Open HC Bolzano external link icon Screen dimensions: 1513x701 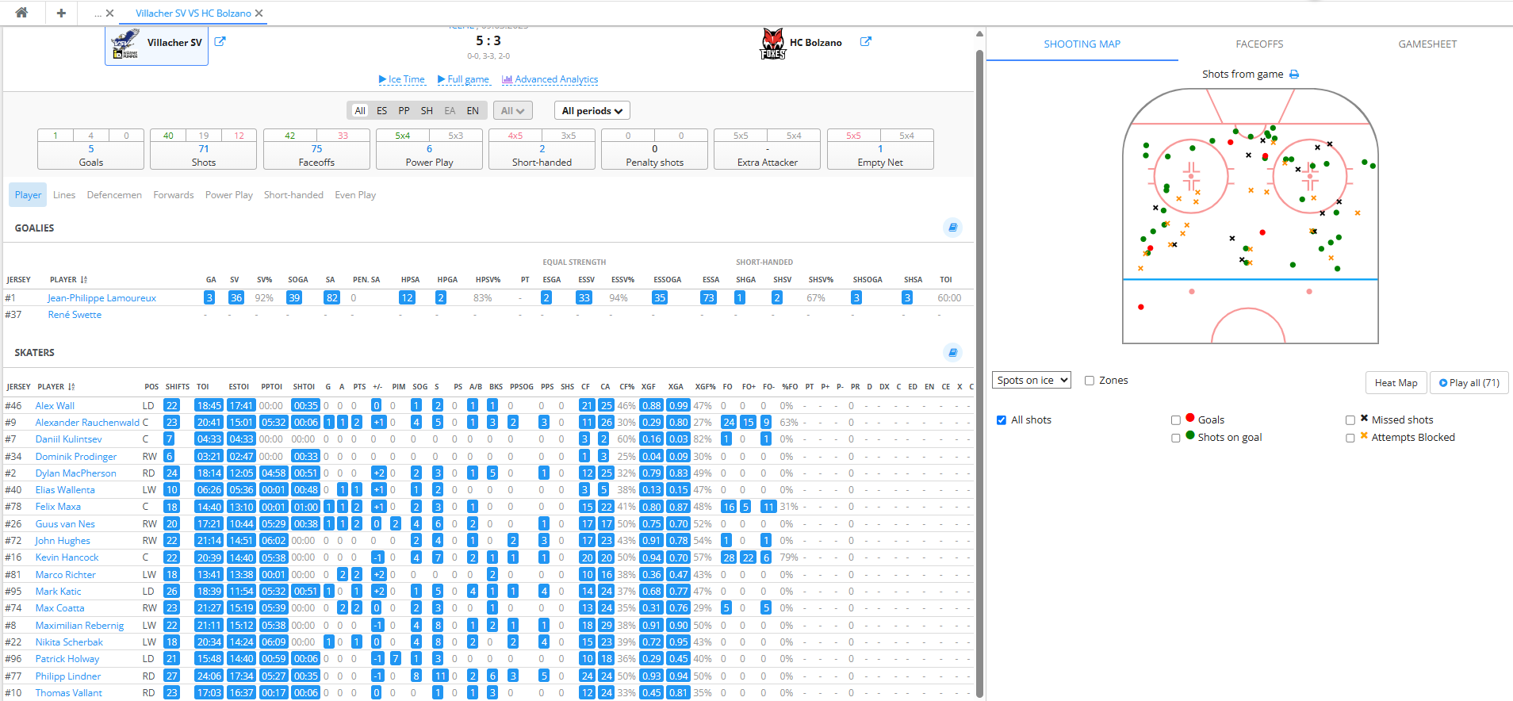pyautogui.click(x=866, y=42)
